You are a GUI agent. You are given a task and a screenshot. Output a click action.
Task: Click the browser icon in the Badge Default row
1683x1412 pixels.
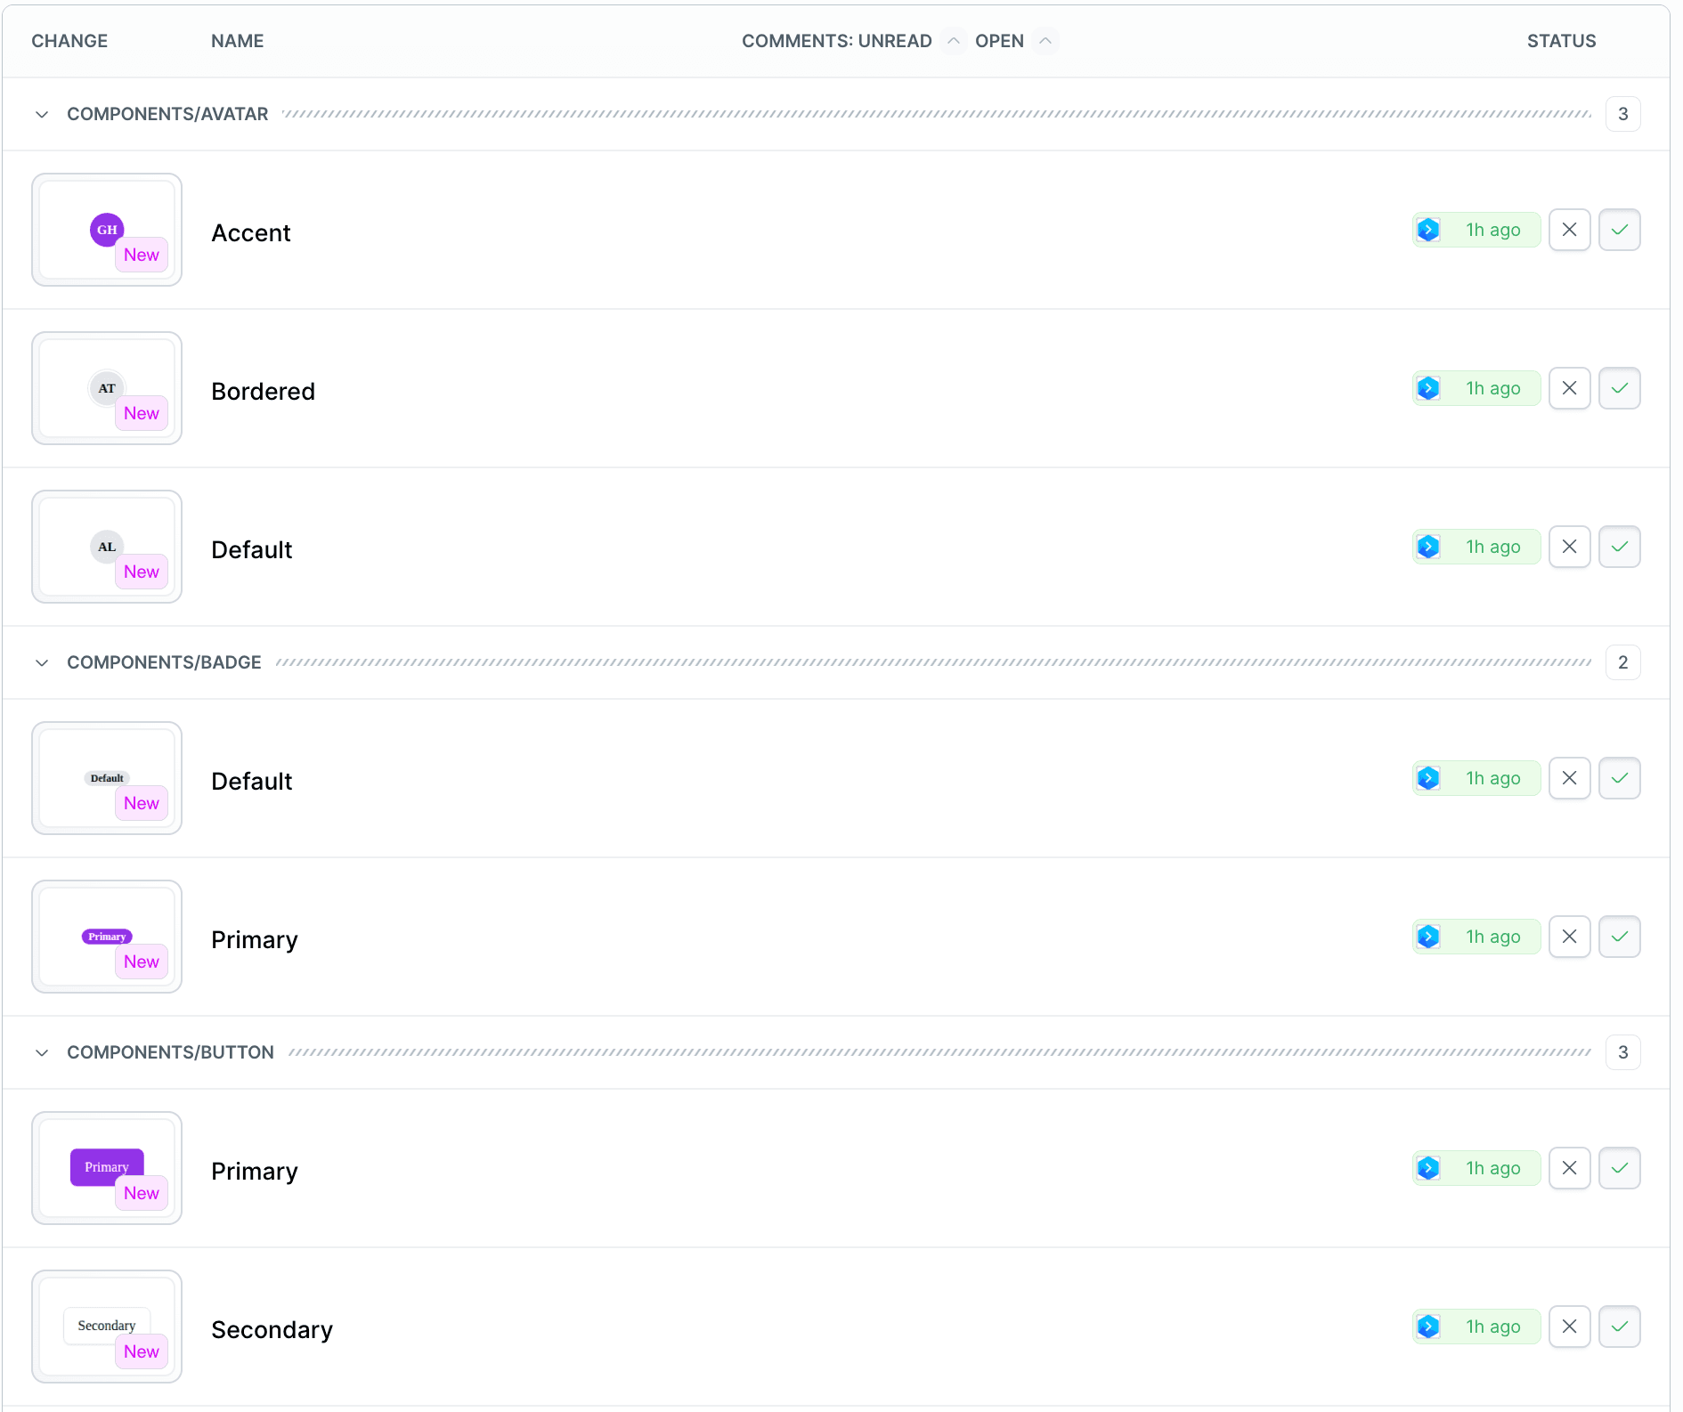coord(1428,778)
